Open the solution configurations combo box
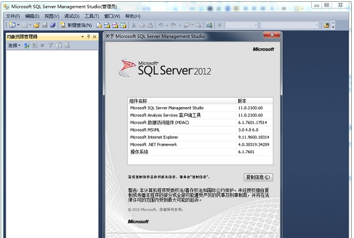This screenshot has height=238, width=354. 241,25
